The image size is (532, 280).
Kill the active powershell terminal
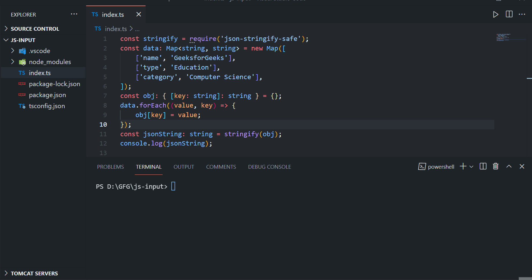pos(495,166)
